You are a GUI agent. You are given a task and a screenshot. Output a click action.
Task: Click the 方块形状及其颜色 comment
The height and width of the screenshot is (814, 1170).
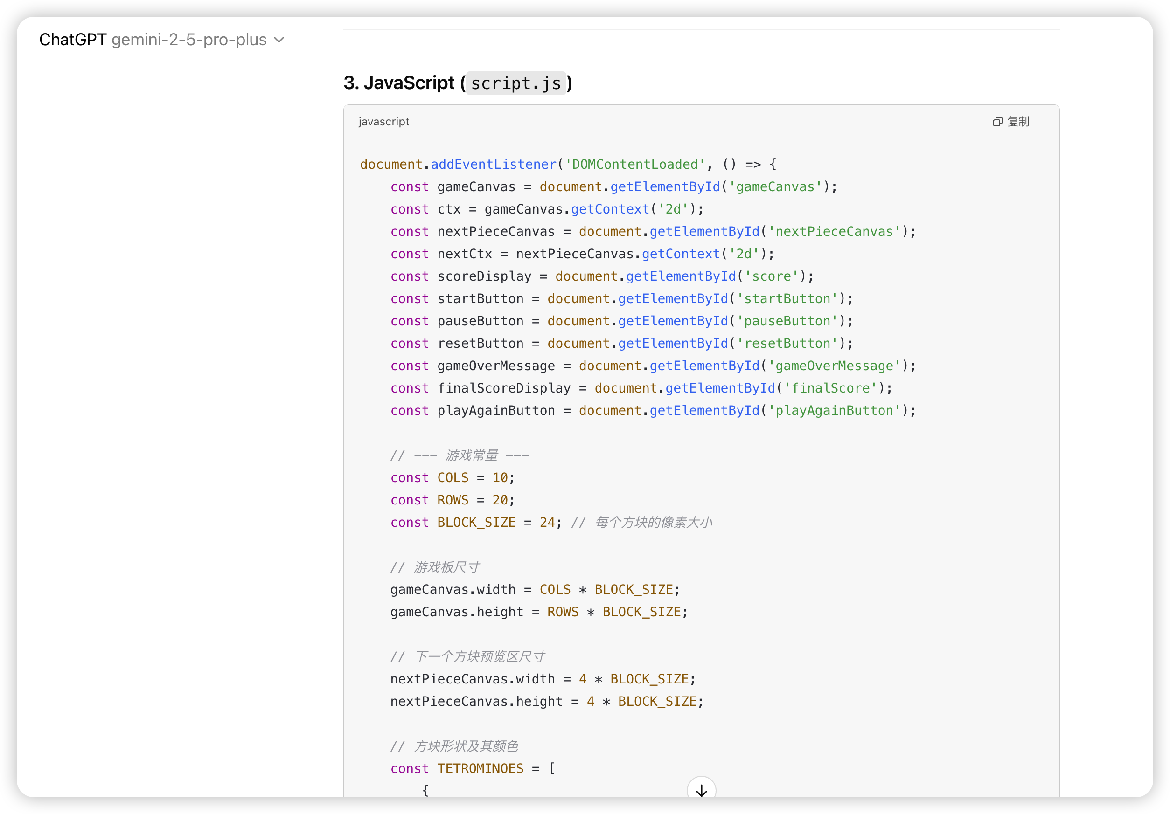point(466,746)
